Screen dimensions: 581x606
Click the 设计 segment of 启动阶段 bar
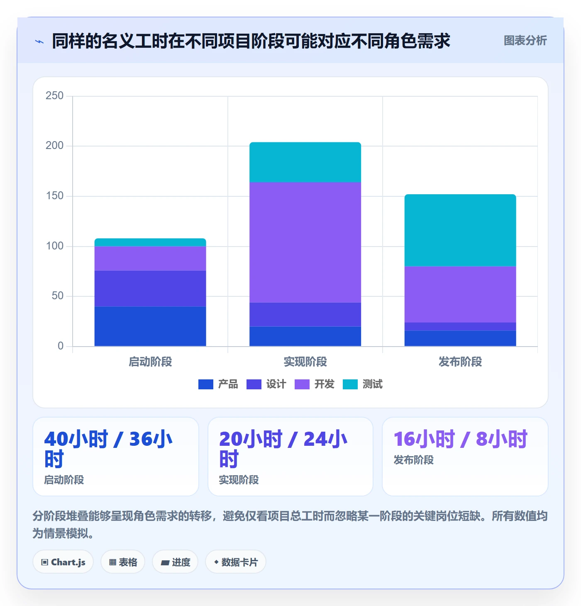click(150, 288)
